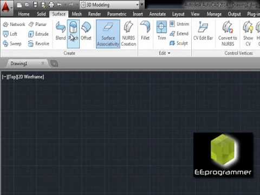This screenshot has height=195, width=260.
Task: Choose the Planar surface tool
Action: point(37,24)
